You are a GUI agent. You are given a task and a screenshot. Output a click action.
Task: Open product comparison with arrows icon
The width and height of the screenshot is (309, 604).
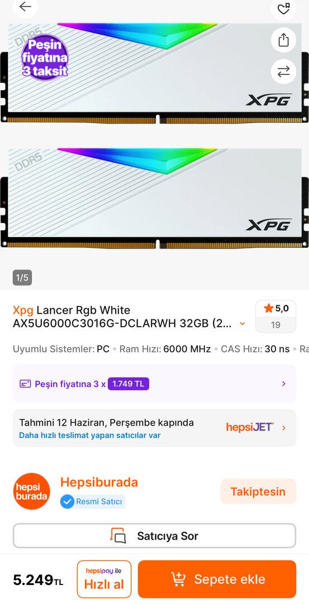click(x=284, y=71)
